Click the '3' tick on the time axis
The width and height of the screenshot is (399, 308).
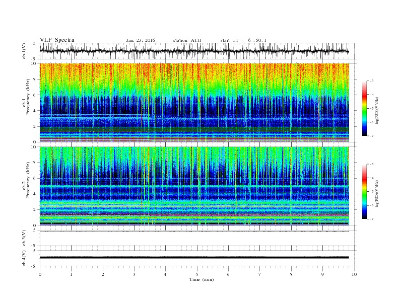[135, 274]
